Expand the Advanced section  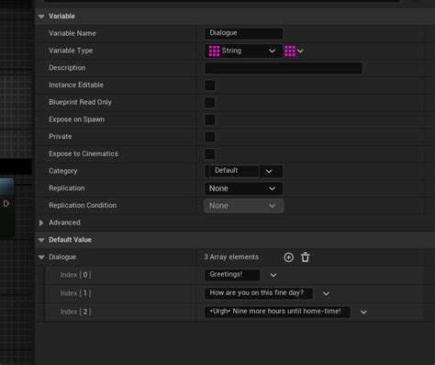[x=41, y=222]
